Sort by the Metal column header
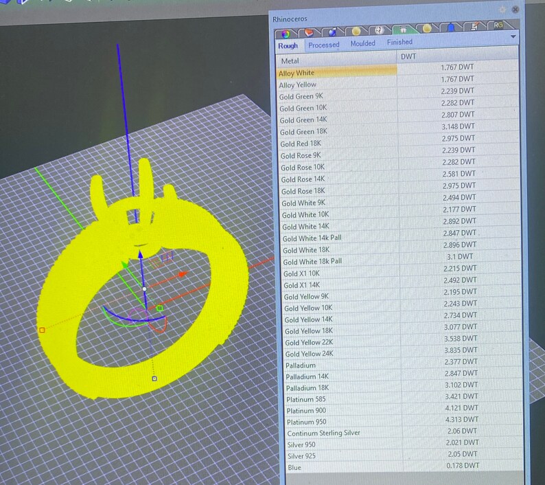Screen dimensions: 545x485 point(336,59)
